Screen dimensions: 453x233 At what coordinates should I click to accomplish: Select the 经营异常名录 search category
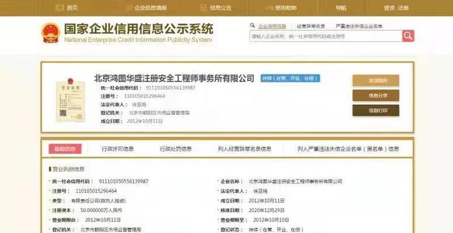(311, 26)
